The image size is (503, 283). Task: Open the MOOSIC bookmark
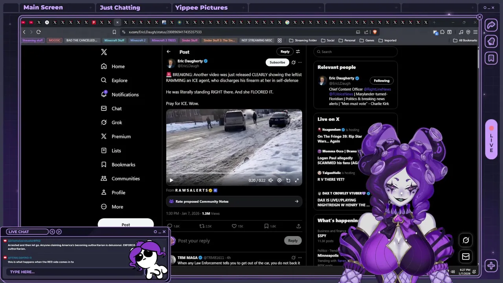tap(55, 40)
